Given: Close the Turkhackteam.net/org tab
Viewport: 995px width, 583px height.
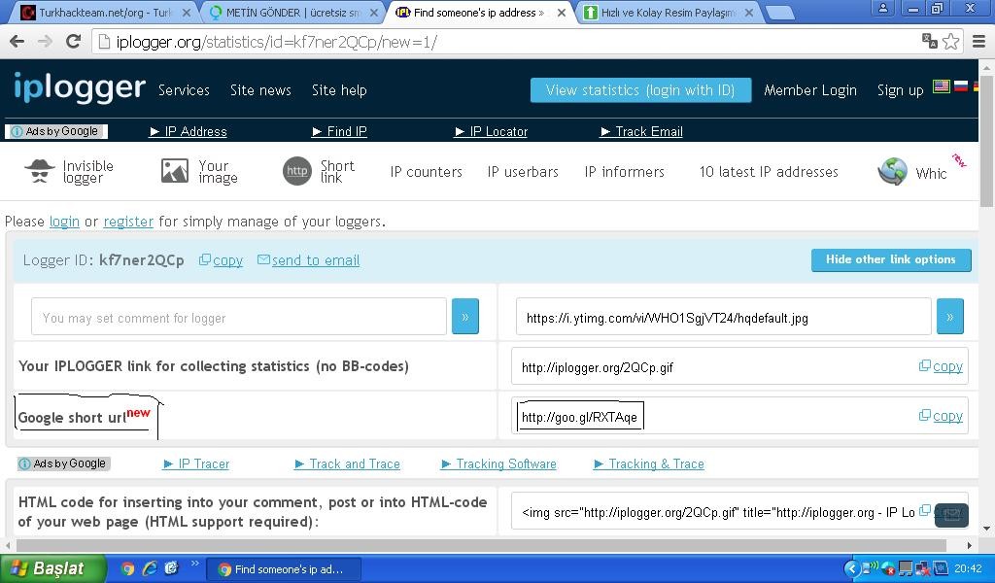Looking at the screenshot, I should click(186, 13).
